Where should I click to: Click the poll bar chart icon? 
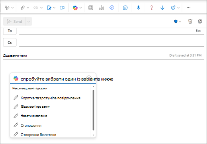pyautogui.click(x=102, y=8)
